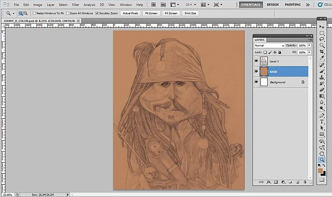
Task: Select the Dodge tool
Action: tap(322, 108)
